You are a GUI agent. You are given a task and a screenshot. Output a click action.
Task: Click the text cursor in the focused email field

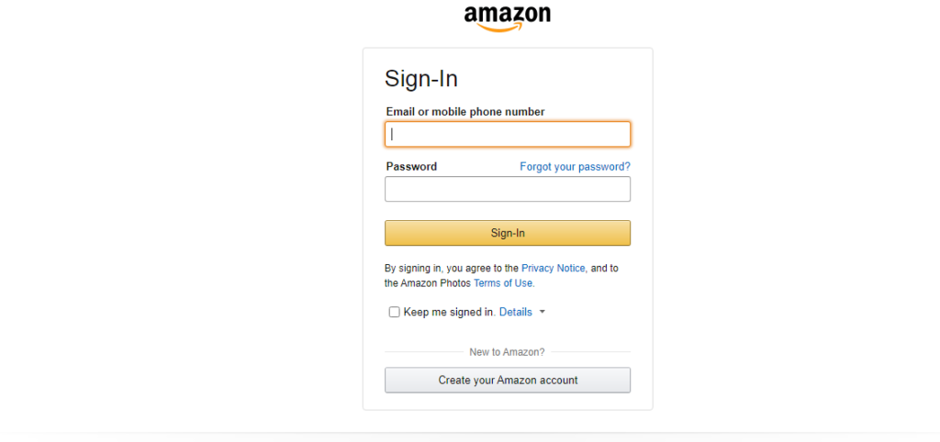click(392, 134)
